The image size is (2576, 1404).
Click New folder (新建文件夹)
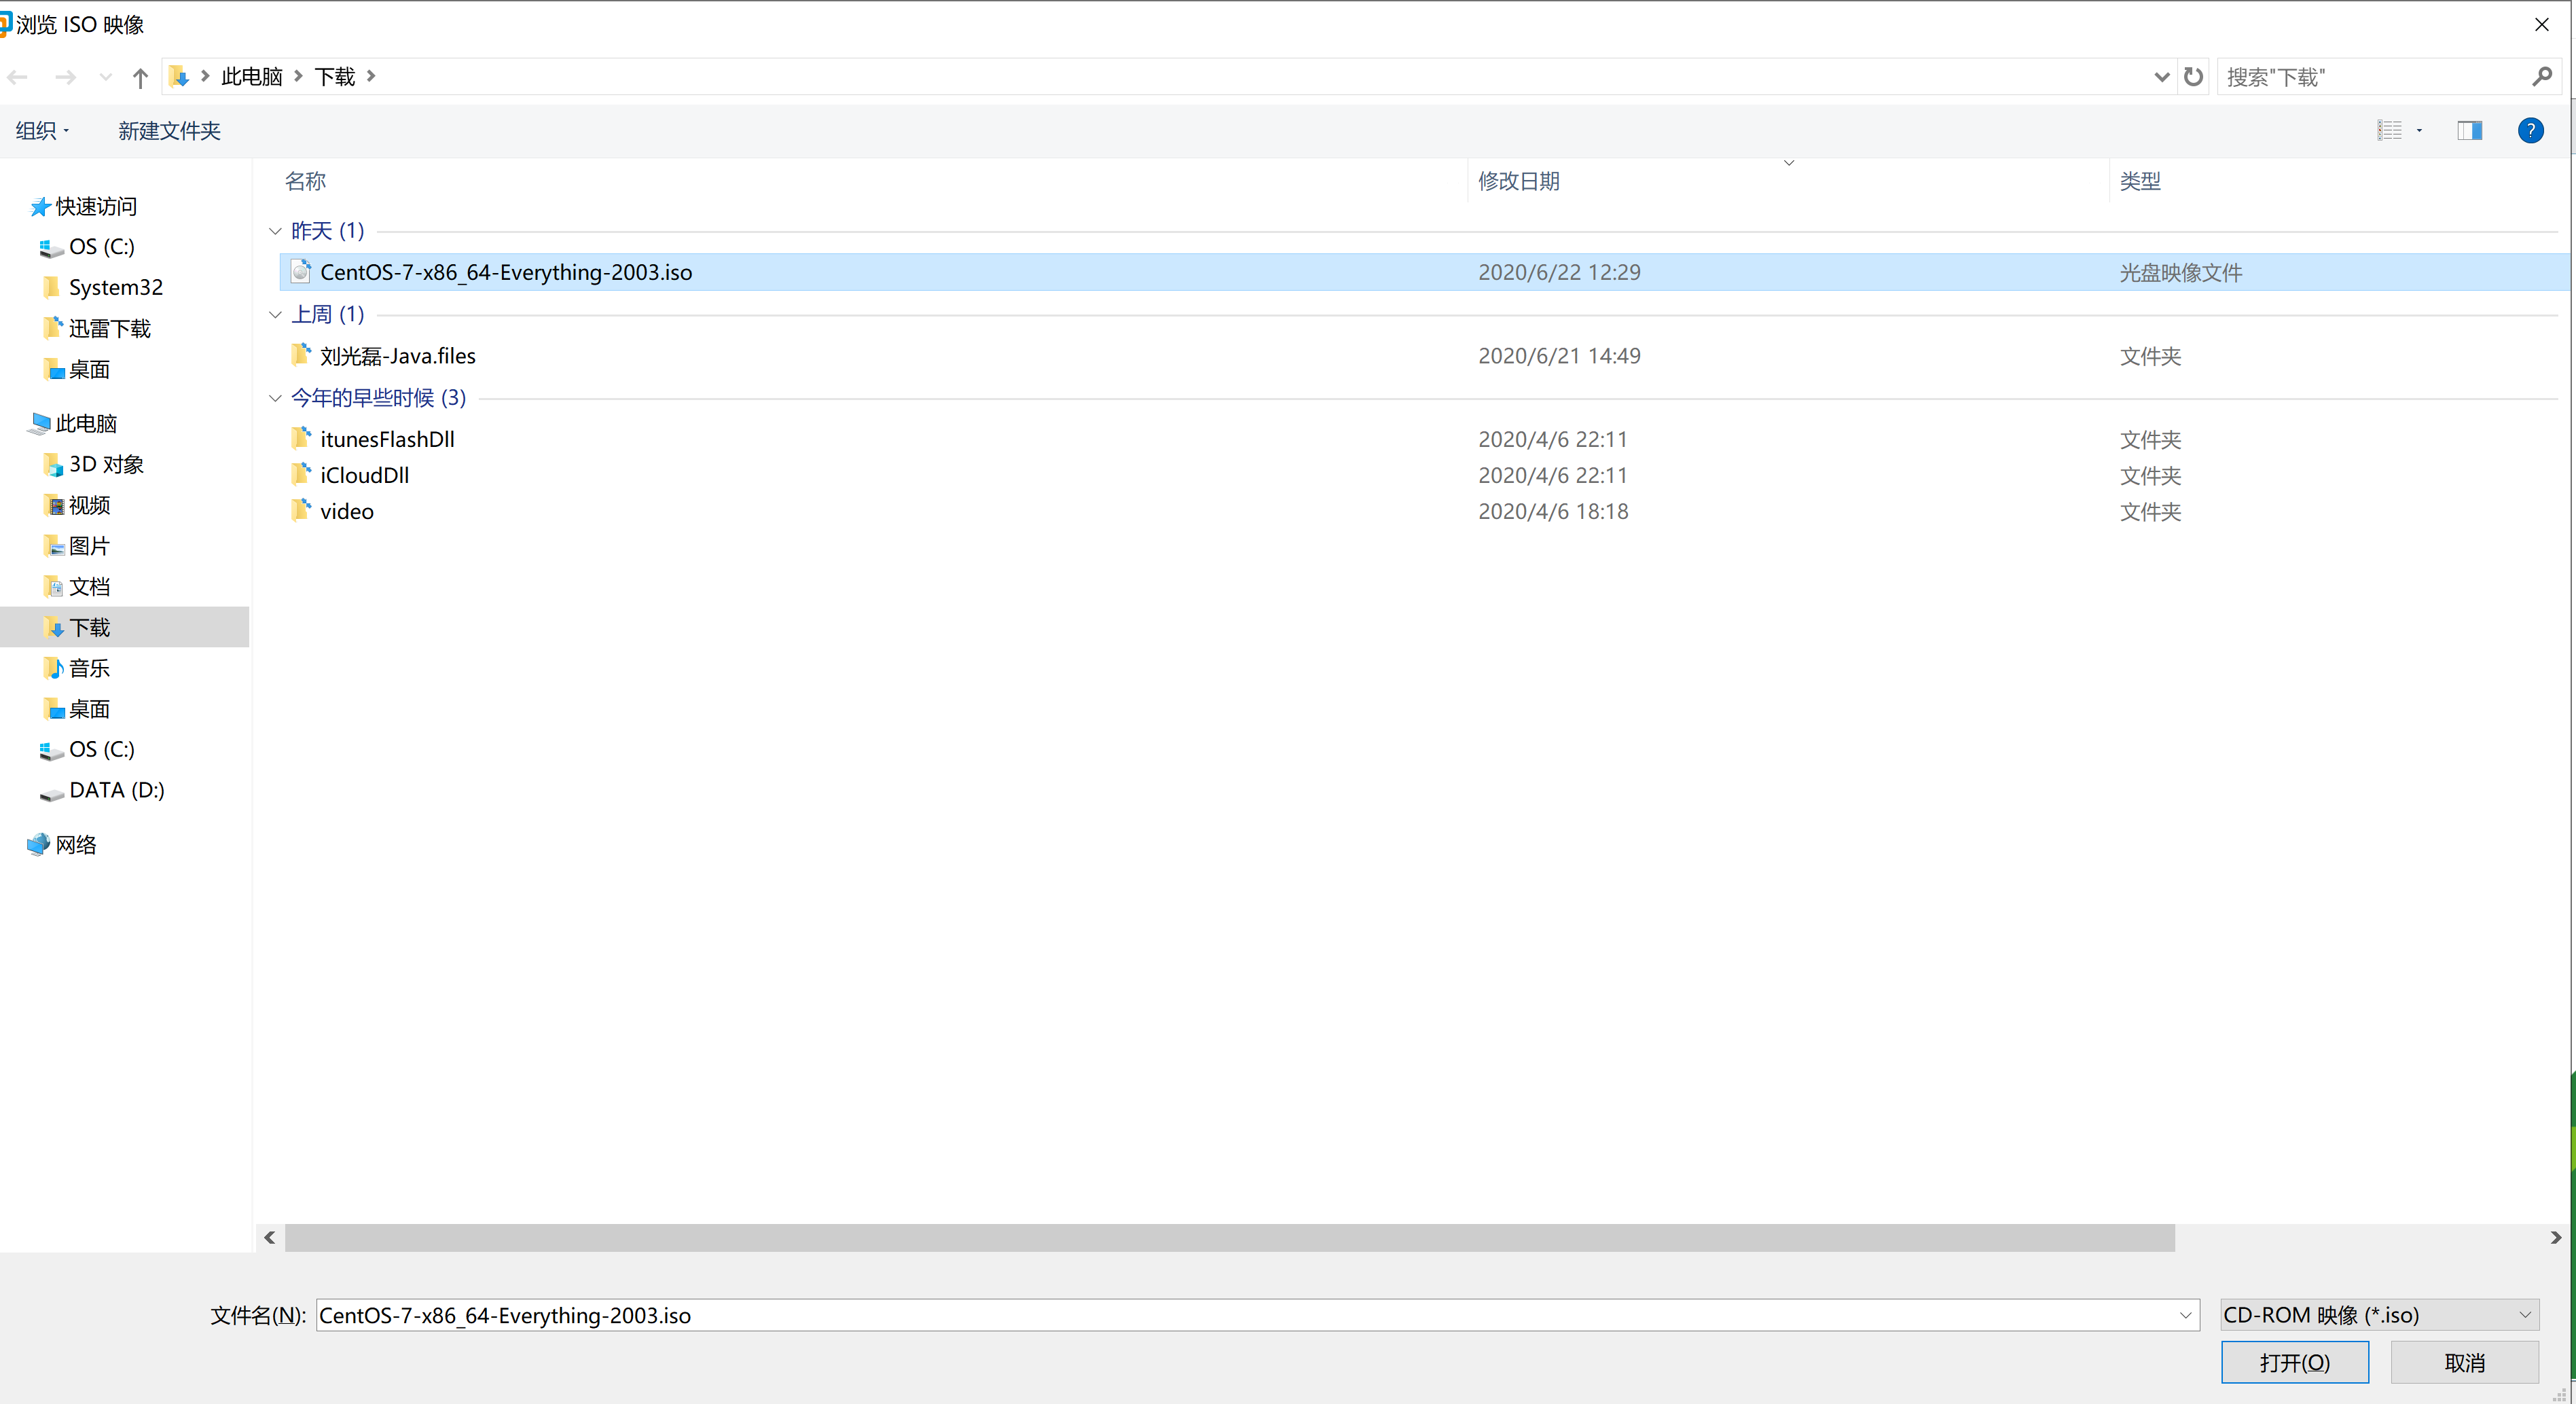coord(169,131)
